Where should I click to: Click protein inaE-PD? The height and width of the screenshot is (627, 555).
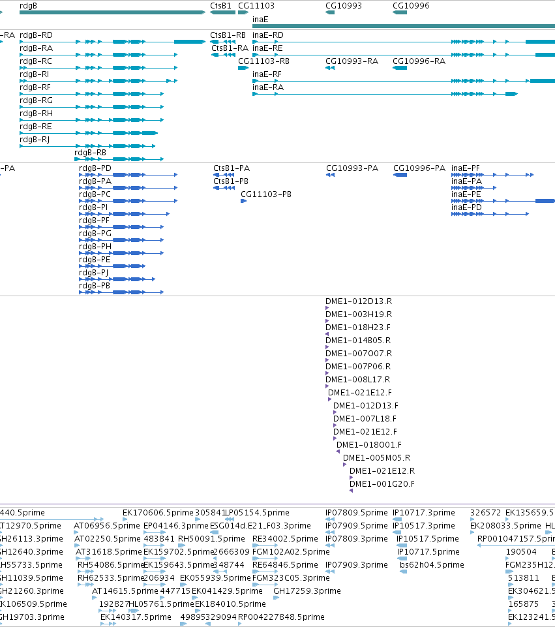(467, 207)
